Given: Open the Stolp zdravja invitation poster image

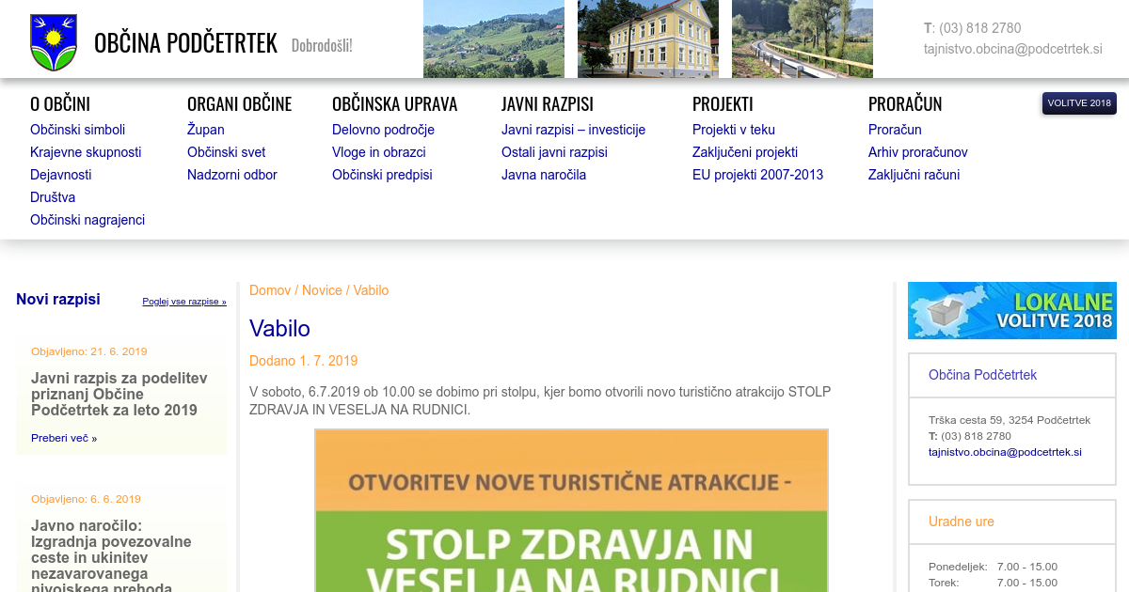Looking at the screenshot, I should (571, 510).
